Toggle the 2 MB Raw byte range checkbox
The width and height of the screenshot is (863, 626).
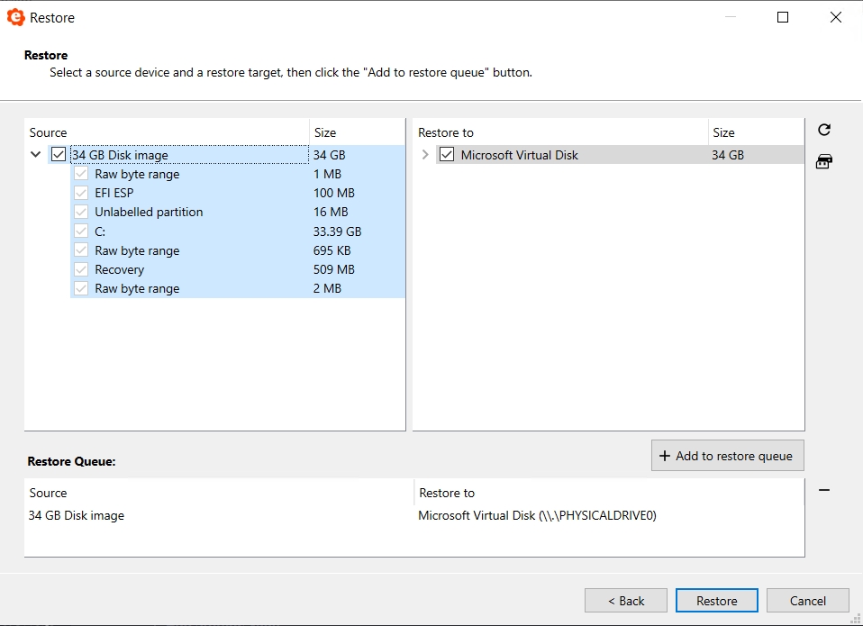pyautogui.click(x=81, y=288)
